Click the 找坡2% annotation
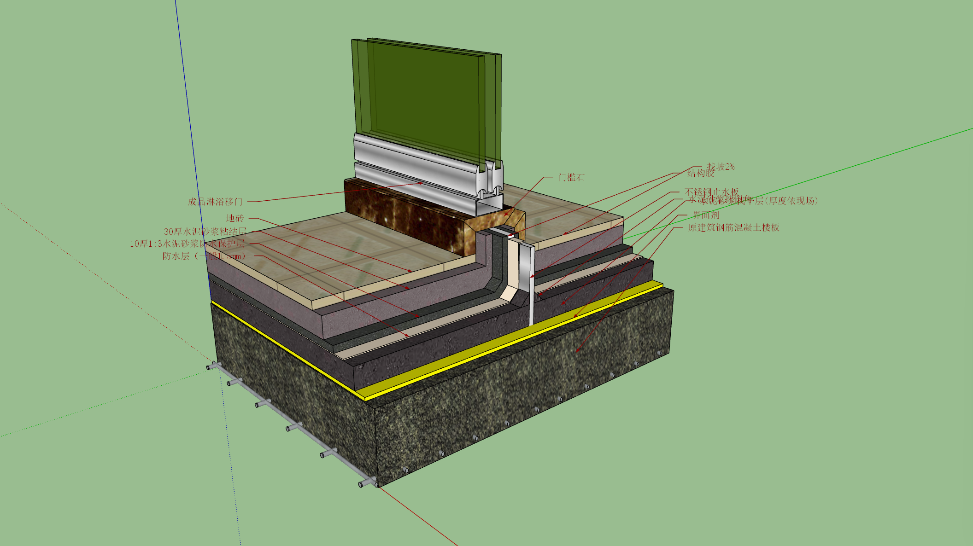Screen dimensions: 973x546 point(721,166)
